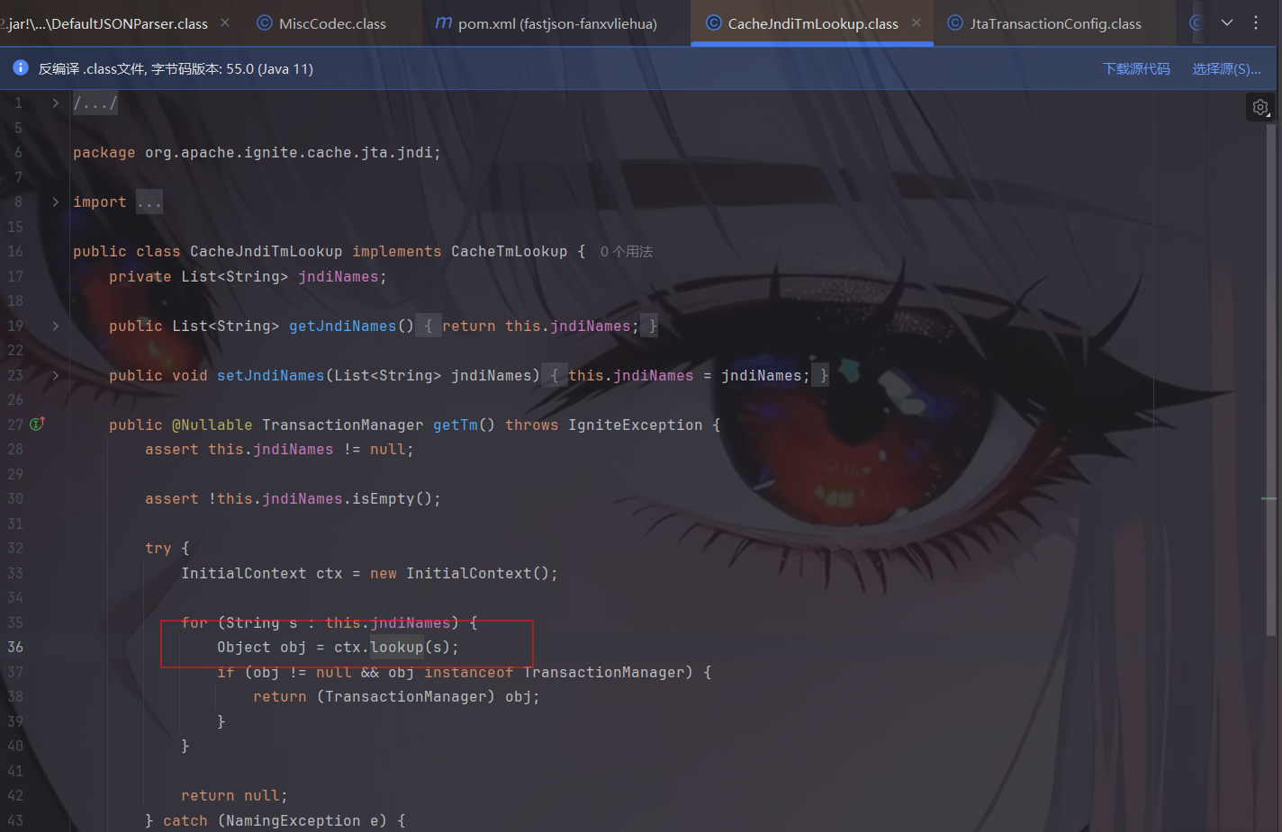
Task: Close the CacheJndiTmLookup.class tab
Action: point(916,22)
